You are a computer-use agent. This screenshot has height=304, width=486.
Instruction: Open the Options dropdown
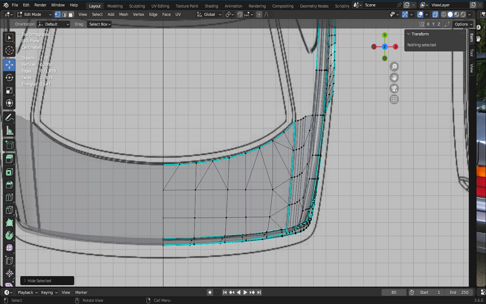click(463, 24)
